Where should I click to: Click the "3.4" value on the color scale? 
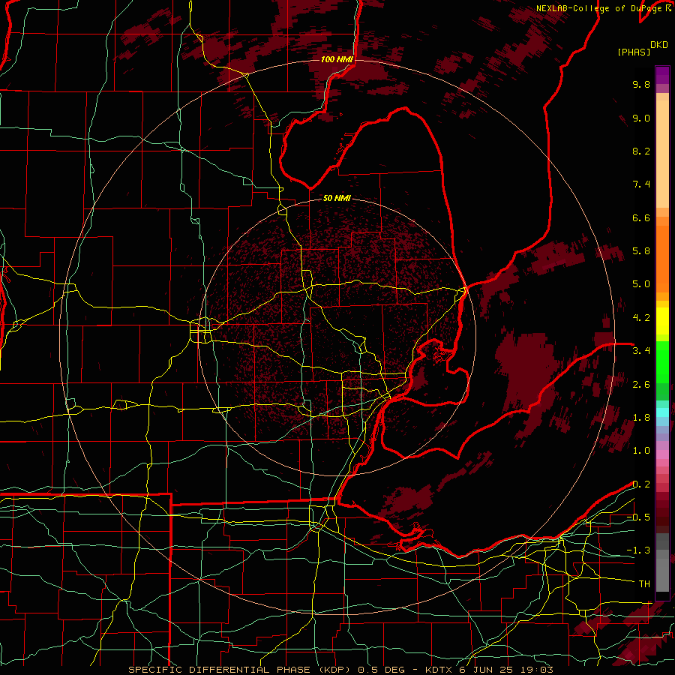641,351
